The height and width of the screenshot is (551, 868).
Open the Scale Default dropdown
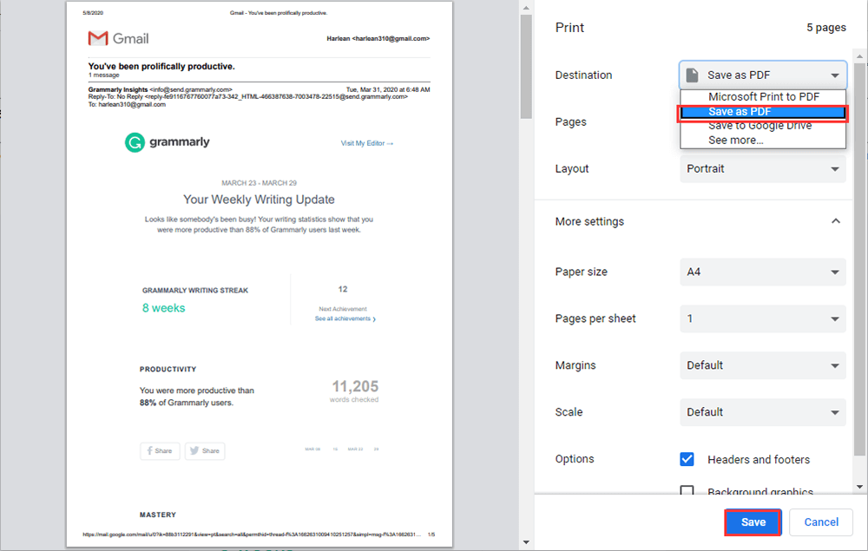point(763,412)
